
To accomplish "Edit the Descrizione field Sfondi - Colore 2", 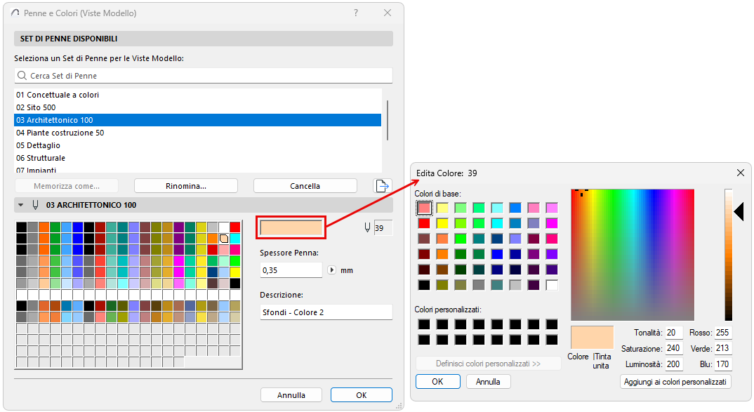I will [x=326, y=312].
